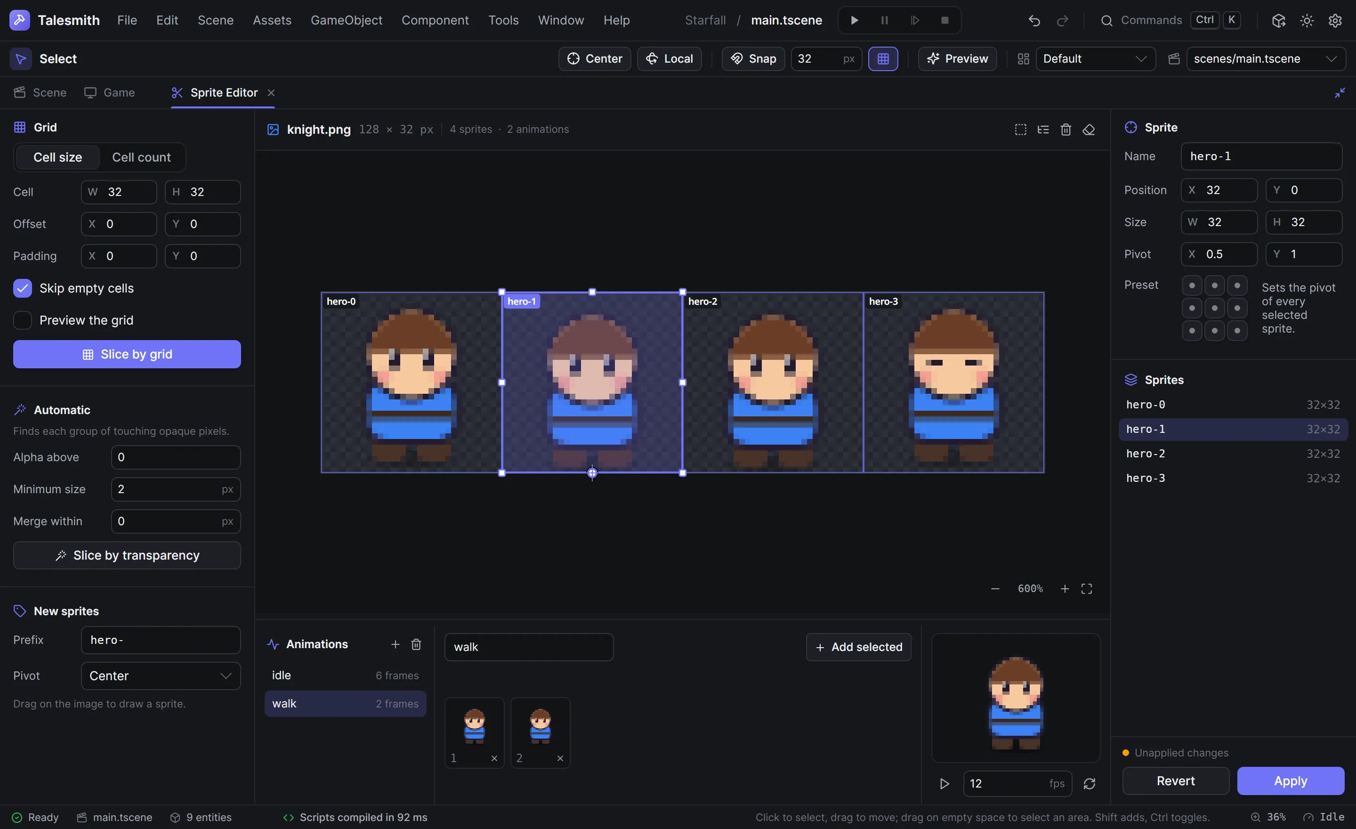Open the GameObject menu

346,20
